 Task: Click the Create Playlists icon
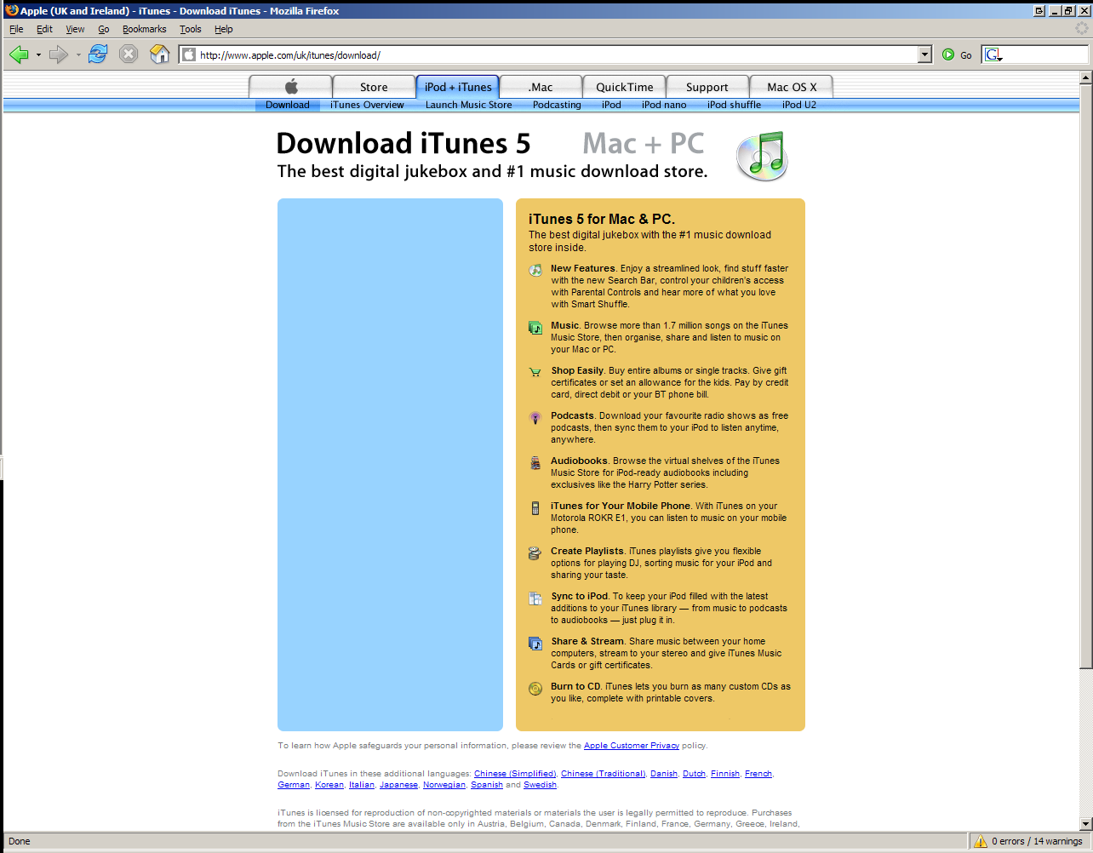pyautogui.click(x=535, y=553)
